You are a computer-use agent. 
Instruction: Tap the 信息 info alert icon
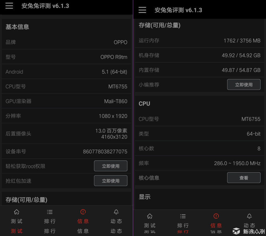tap(83, 212)
